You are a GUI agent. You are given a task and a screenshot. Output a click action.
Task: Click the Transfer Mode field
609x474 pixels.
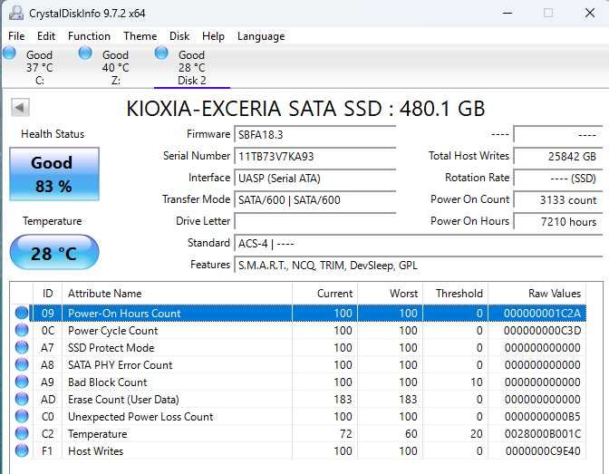tap(315, 199)
